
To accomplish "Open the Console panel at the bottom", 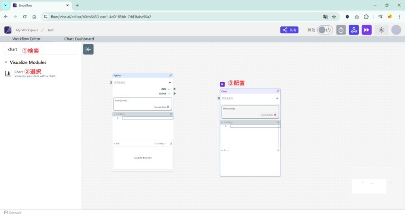I will (13, 212).
